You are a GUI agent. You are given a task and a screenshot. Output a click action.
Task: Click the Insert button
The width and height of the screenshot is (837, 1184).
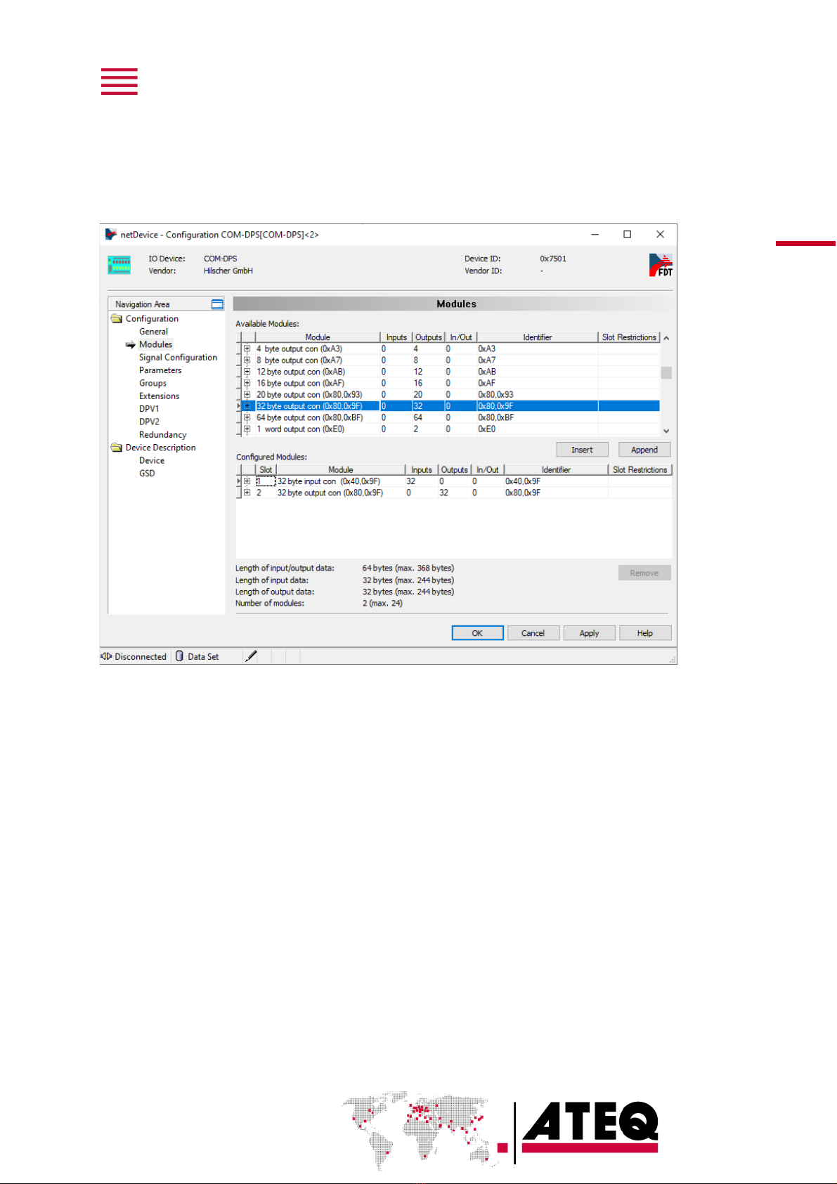coord(582,450)
